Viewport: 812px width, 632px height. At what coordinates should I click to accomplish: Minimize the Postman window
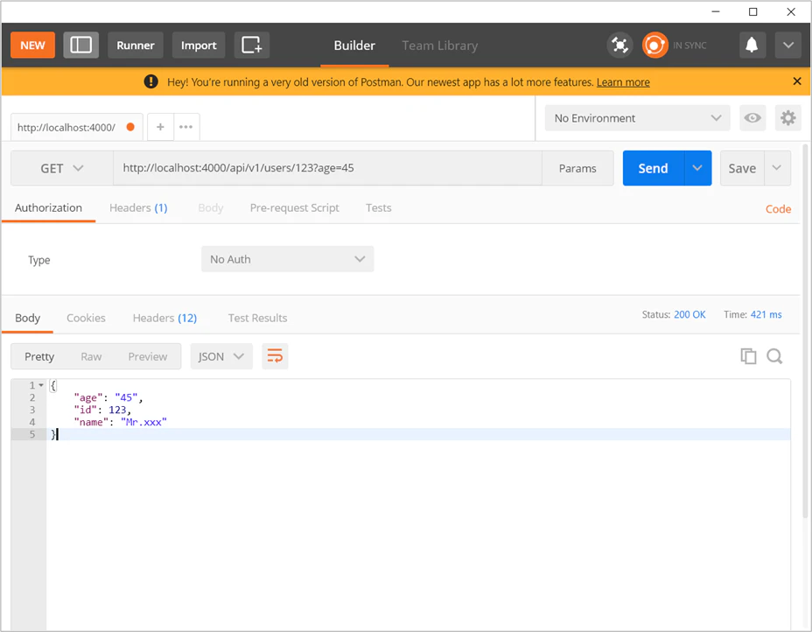click(x=716, y=11)
